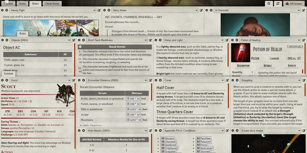Viewport: 307px width, 153px height.
Task: Clear the Encounter Distance (DMG) cell
Action: pyautogui.click(x=83, y=80)
